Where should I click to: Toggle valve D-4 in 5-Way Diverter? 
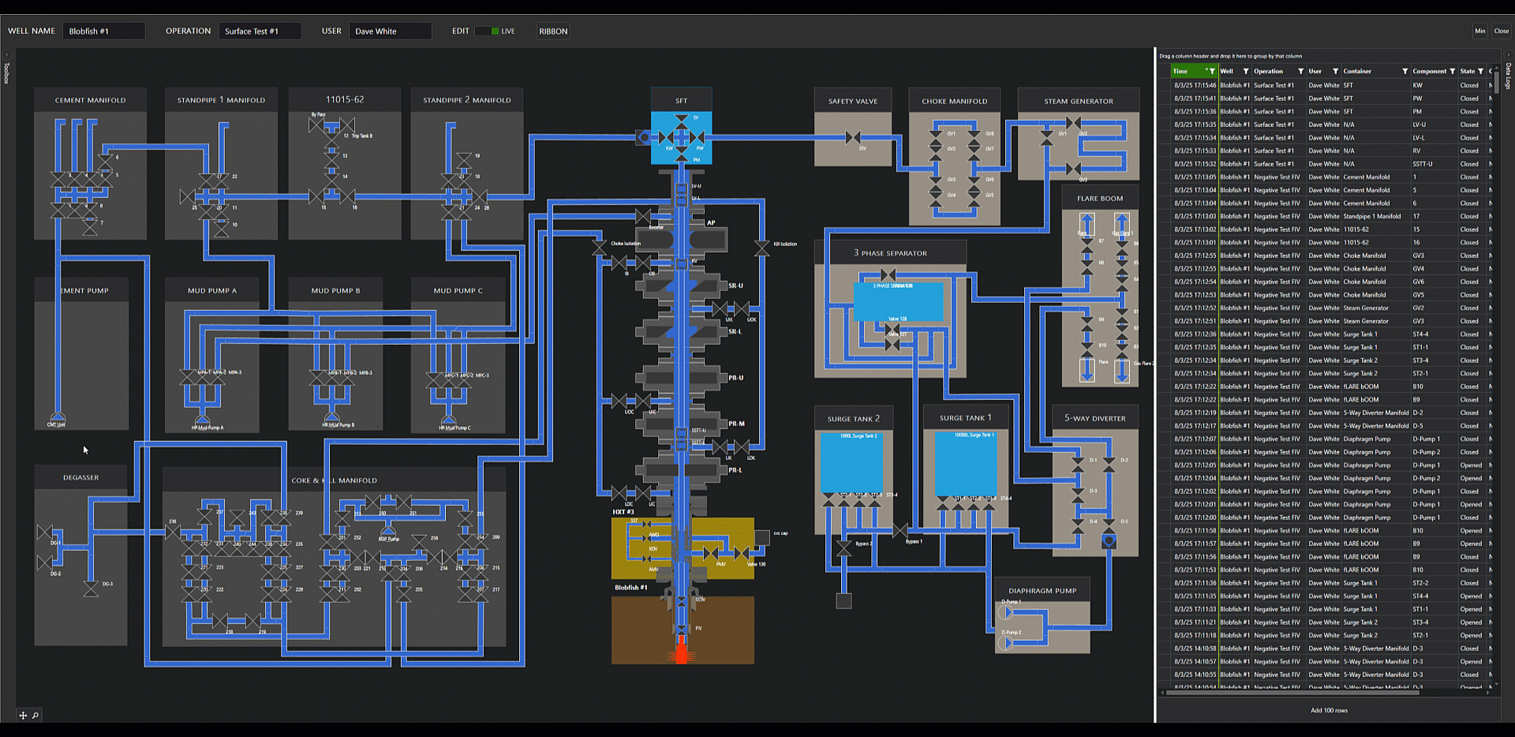tap(1078, 526)
